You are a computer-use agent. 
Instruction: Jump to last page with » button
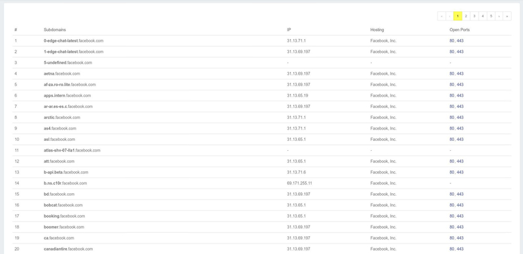click(x=507, y=16)
